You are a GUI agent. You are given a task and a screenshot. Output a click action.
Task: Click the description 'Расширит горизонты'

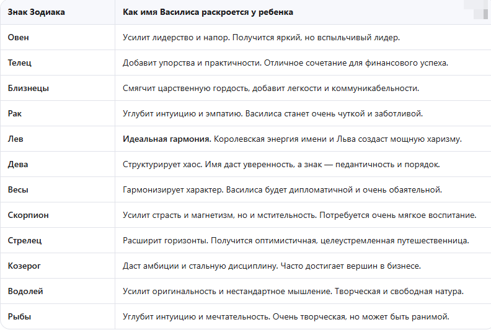(296, 240)
